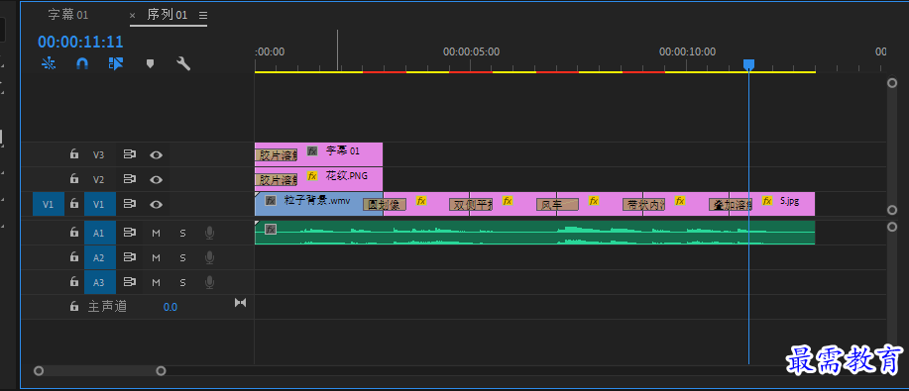Viewport: 909px width, 391px height.
Task: Toggle lock on 主声道 master track
Action: [x=74, y=307]
